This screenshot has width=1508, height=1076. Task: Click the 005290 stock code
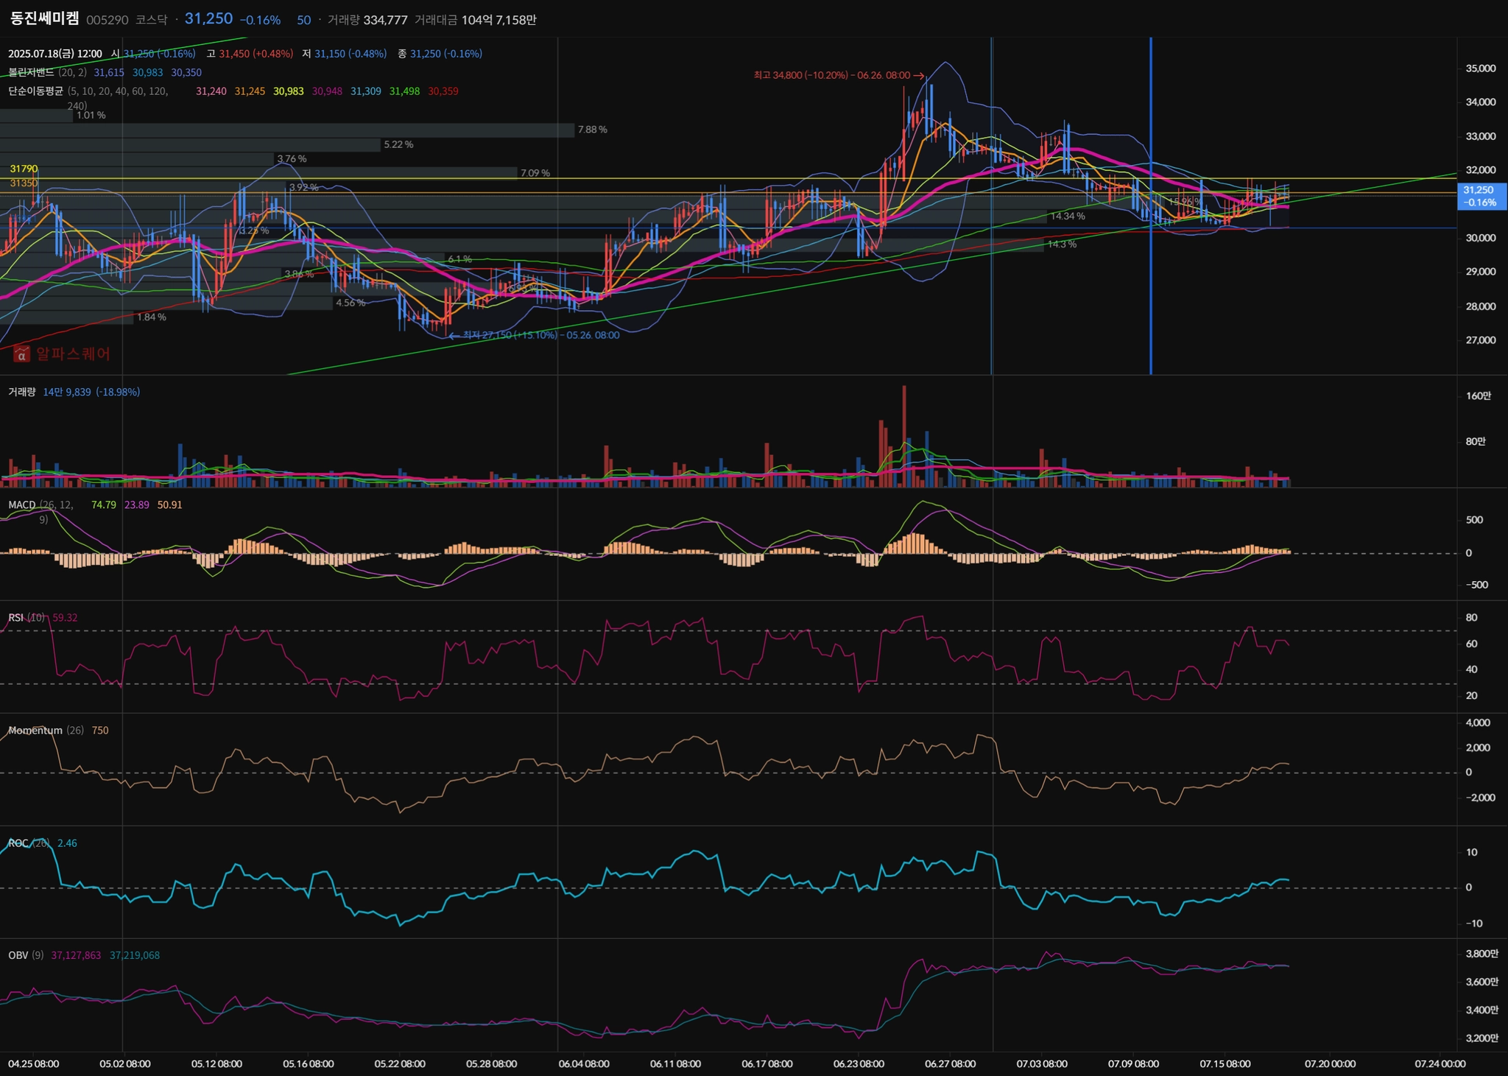coord(107,20)
